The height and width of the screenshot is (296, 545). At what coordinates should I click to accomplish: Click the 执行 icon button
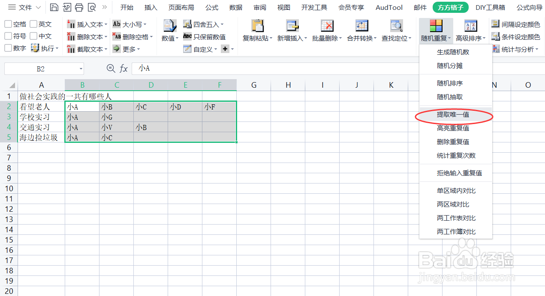click(35, 48)
